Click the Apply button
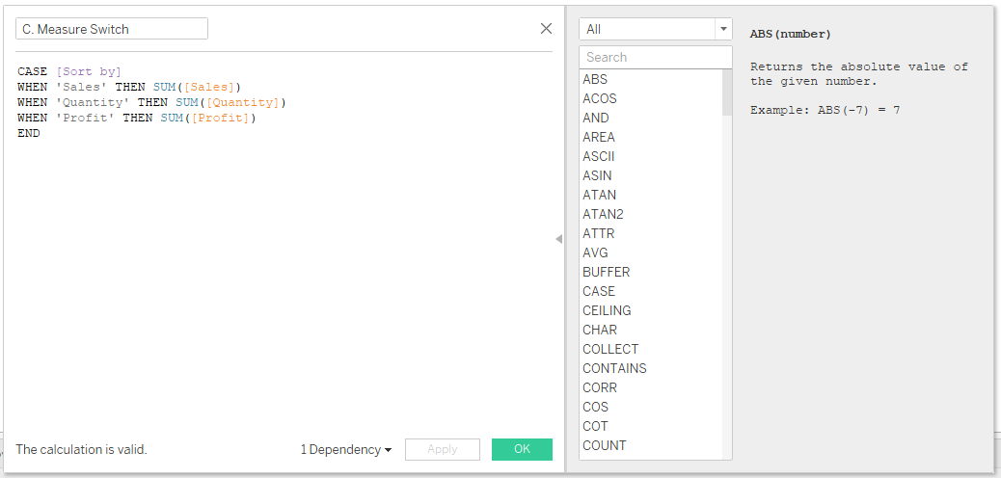Screen dimensions: 1001x478 tap(443, 449)
